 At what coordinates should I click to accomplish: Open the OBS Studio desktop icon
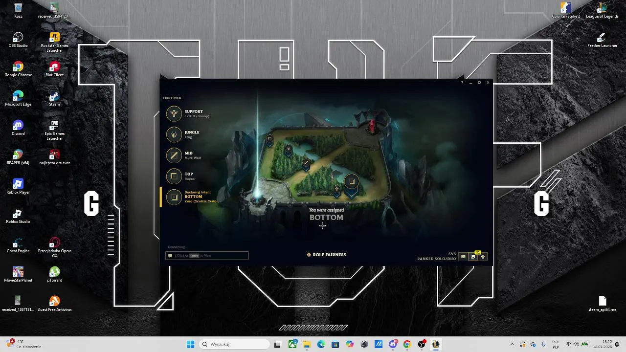[x=18, y=40]
